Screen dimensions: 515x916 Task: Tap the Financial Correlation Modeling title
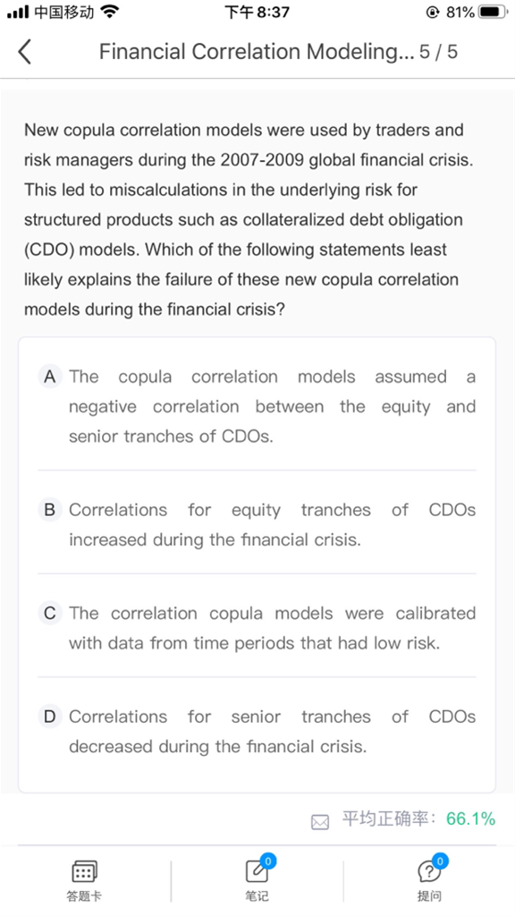[x=257, y=51]
